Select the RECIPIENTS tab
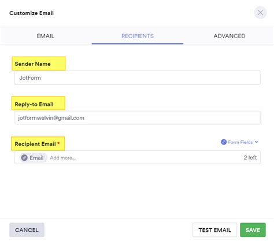 point(138,36)
